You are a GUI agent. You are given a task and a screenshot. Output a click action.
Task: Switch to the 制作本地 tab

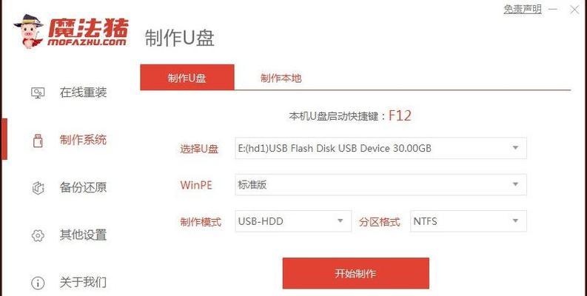click(281, 78)
